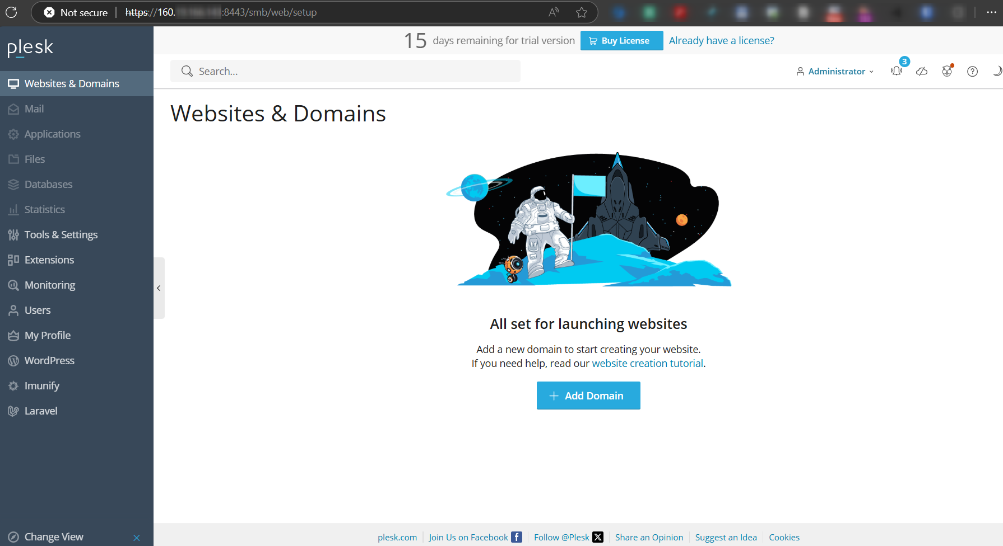Click 'All set for launching websites' text
The image size is (1003, 546).
tap(588, 324)
